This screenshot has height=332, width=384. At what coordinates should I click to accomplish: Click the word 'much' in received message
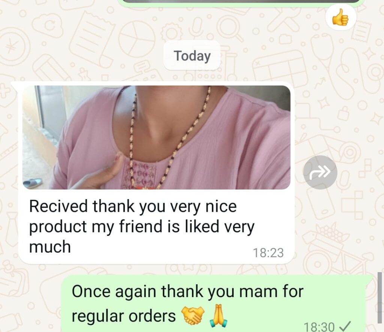50,247
